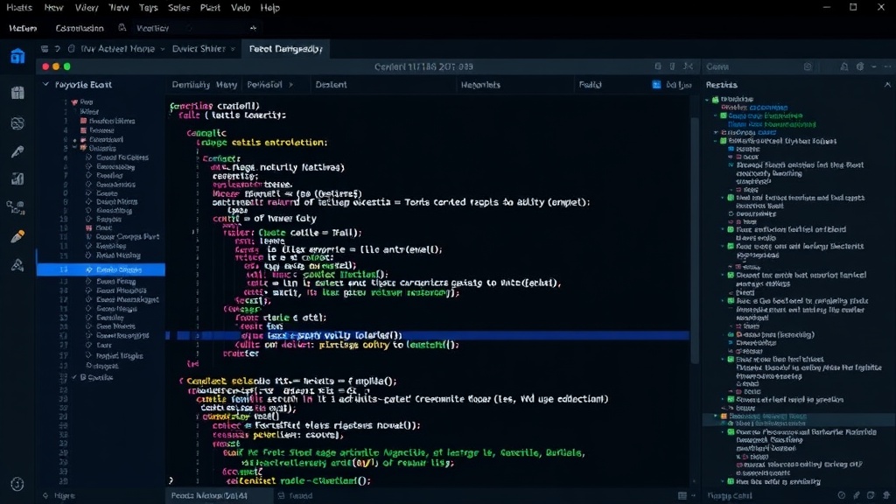Click the circular icon right of 'Tiarpg Cotrd' in status bar
896x504 pixels.
[841, 495]
